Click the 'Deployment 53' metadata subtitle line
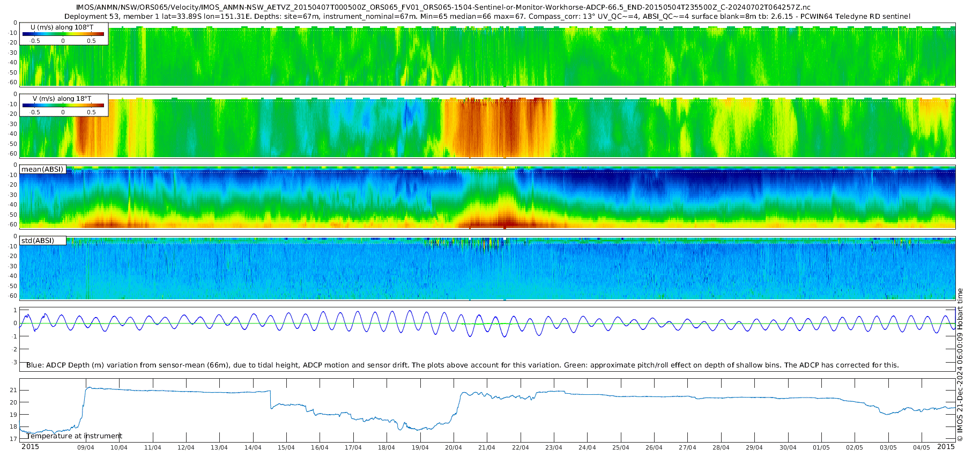The image size is (965, 456). click(487, 17)
